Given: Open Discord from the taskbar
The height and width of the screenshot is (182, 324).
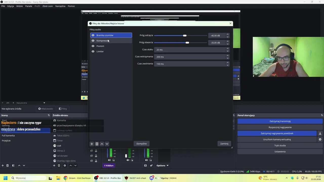Looking at the screenshot, I should [163, 178].
